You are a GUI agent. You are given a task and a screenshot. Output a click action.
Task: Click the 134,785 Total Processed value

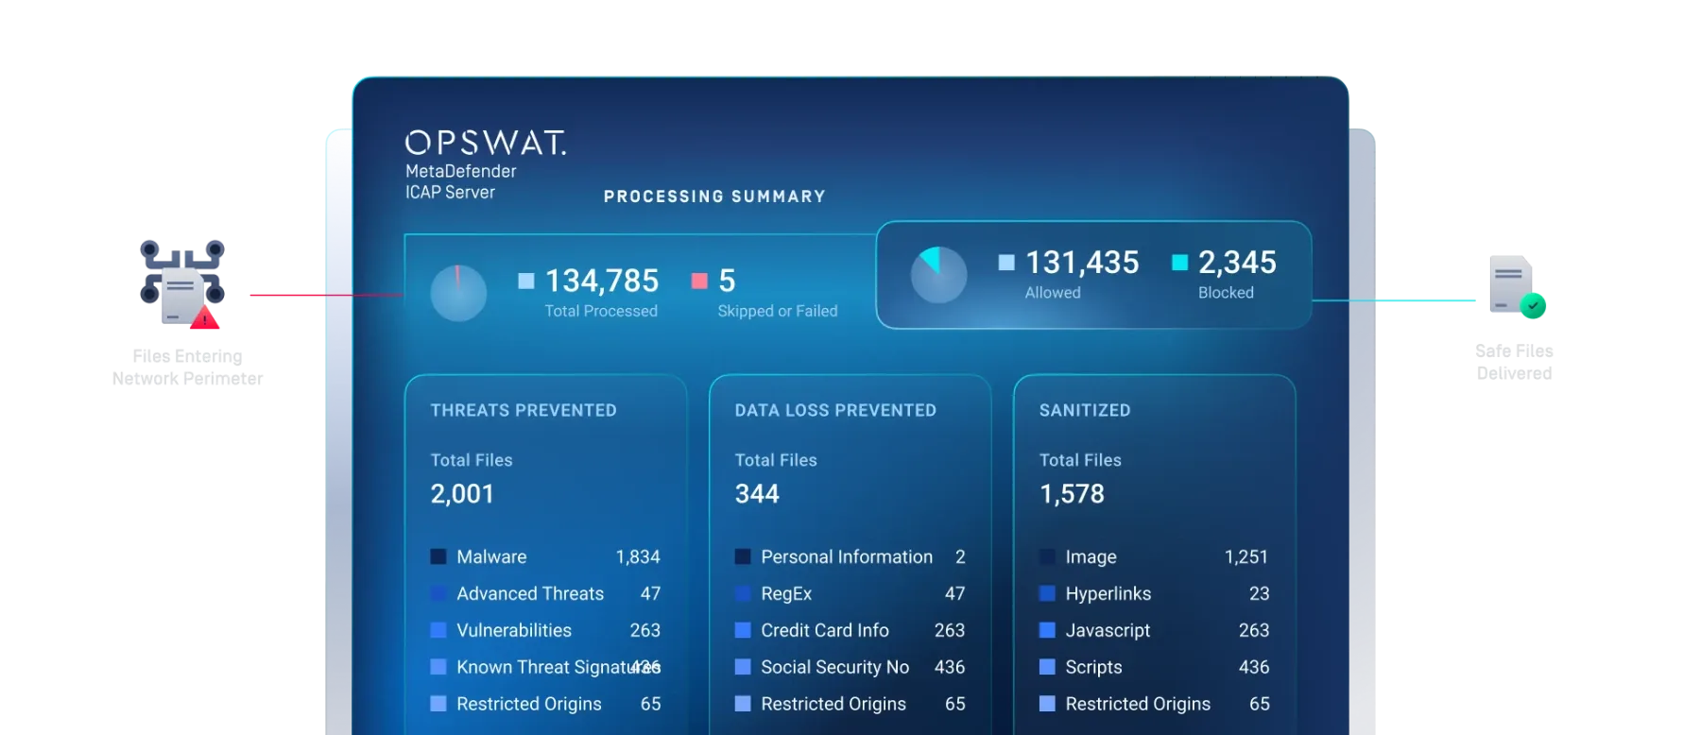(602, 281)
